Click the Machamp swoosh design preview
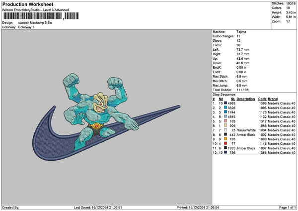298x211 pixels. click(106, 117)
